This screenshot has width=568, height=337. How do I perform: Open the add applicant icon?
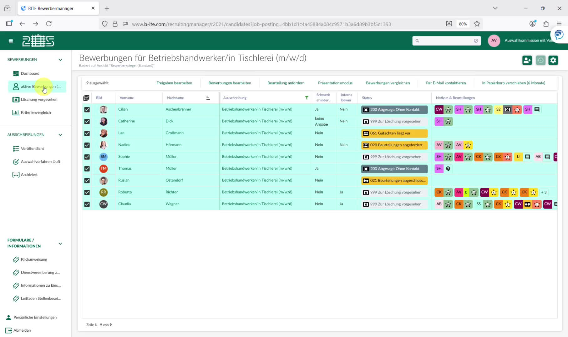click(527, 60)
